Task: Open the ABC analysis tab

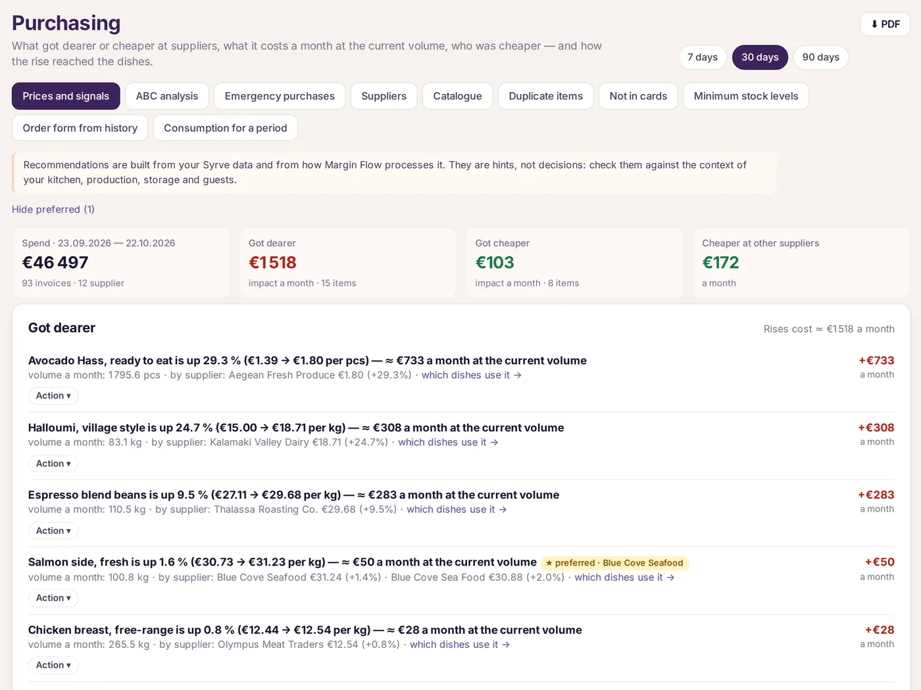Action: coord(167,96)
